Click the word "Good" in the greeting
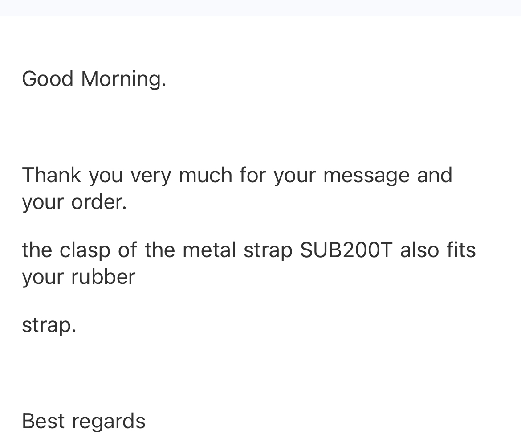Image resolution: width=521 pixels, height=447 pixels. coord(48,79)
